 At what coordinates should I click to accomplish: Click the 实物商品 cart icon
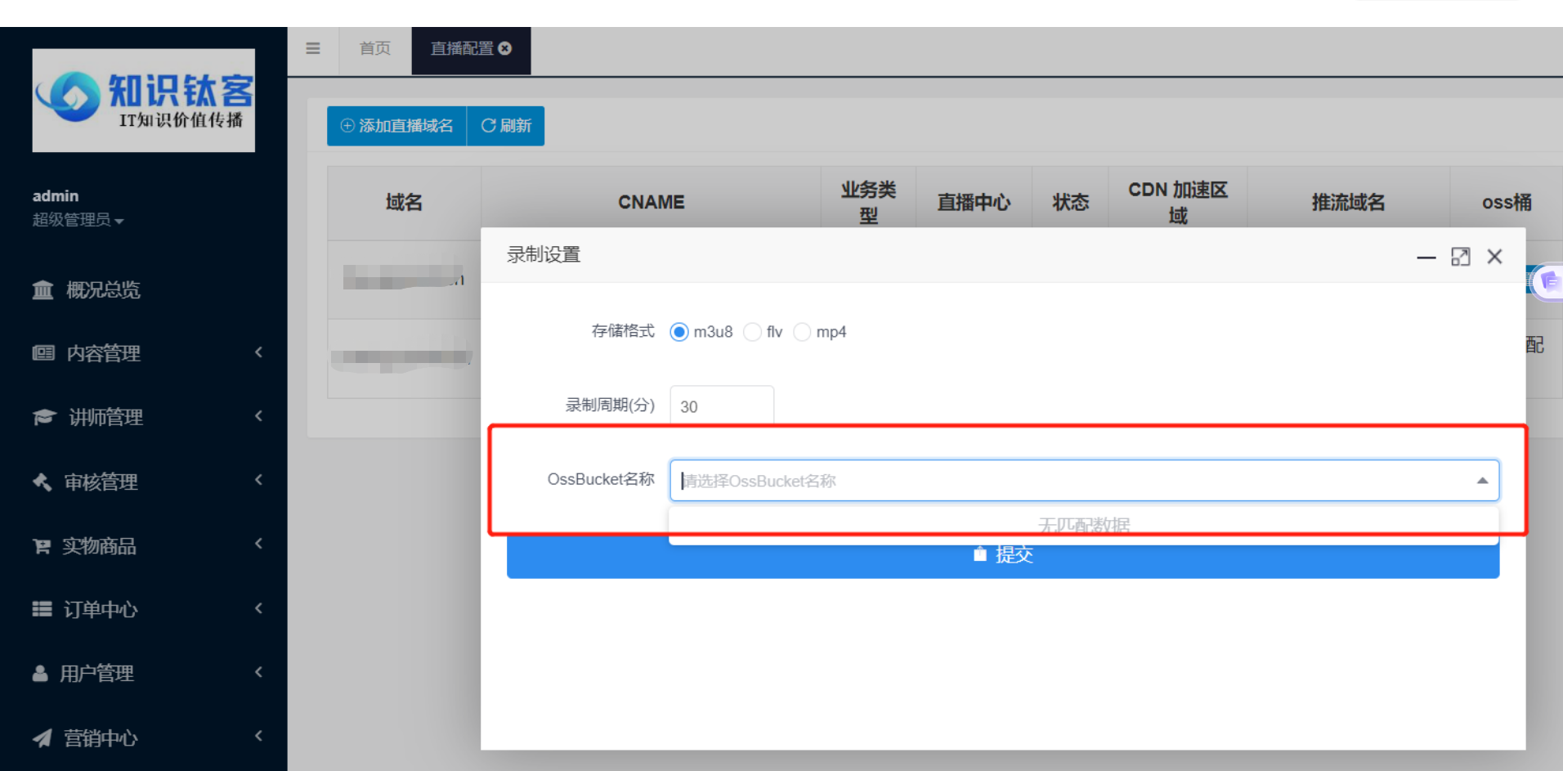click(42, 546)
